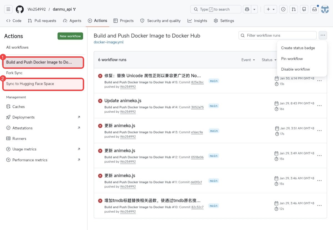Select All workflows in sidebar
Screen dimensions: 333x230
(17, 47)
